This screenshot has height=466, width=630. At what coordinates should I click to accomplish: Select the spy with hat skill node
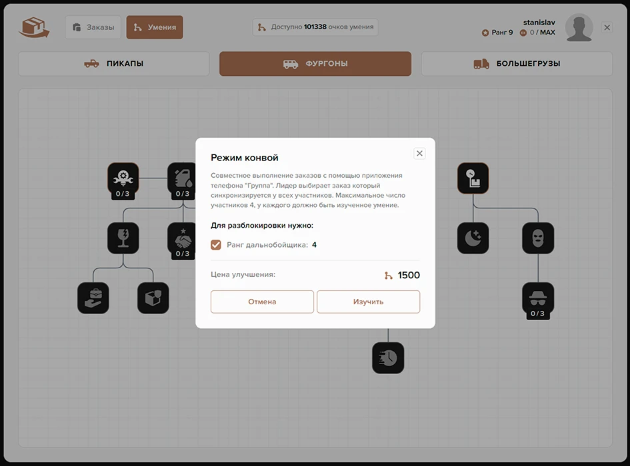pyautogui.click(x=537, y=298)
